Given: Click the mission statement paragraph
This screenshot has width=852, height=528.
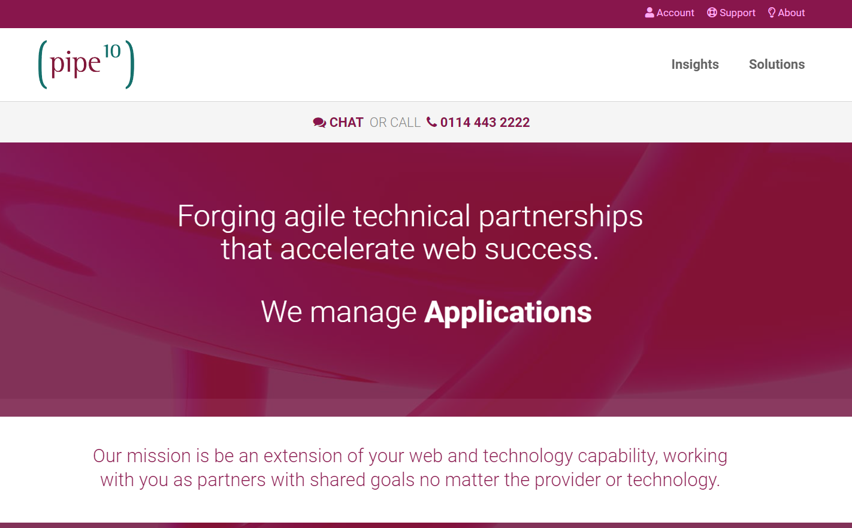Looking at the screenshot, I should [x=410, y=468].
